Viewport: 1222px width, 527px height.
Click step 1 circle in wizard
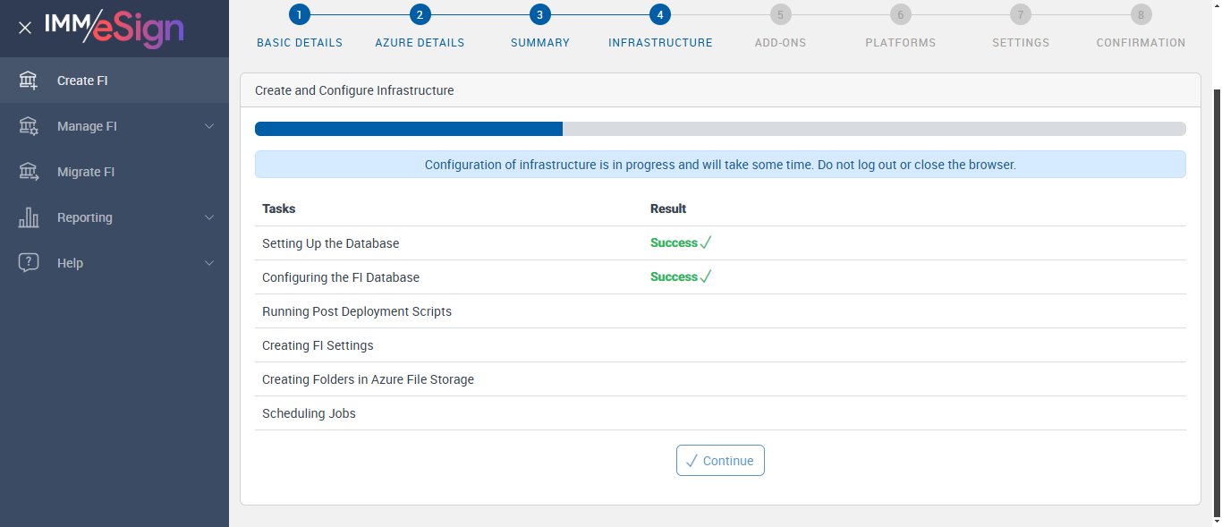[299, 14]
